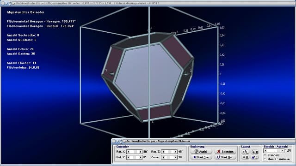Increase Bereich value with right arrow
The width and height of the screenshot is (296, 166).
(x=282, y=151)
